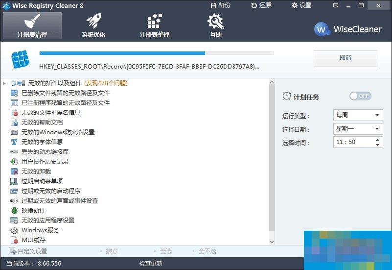Screen dimensions: 392x270
Task: Click the 发现478个问题 result text
Action: (106, 83)
